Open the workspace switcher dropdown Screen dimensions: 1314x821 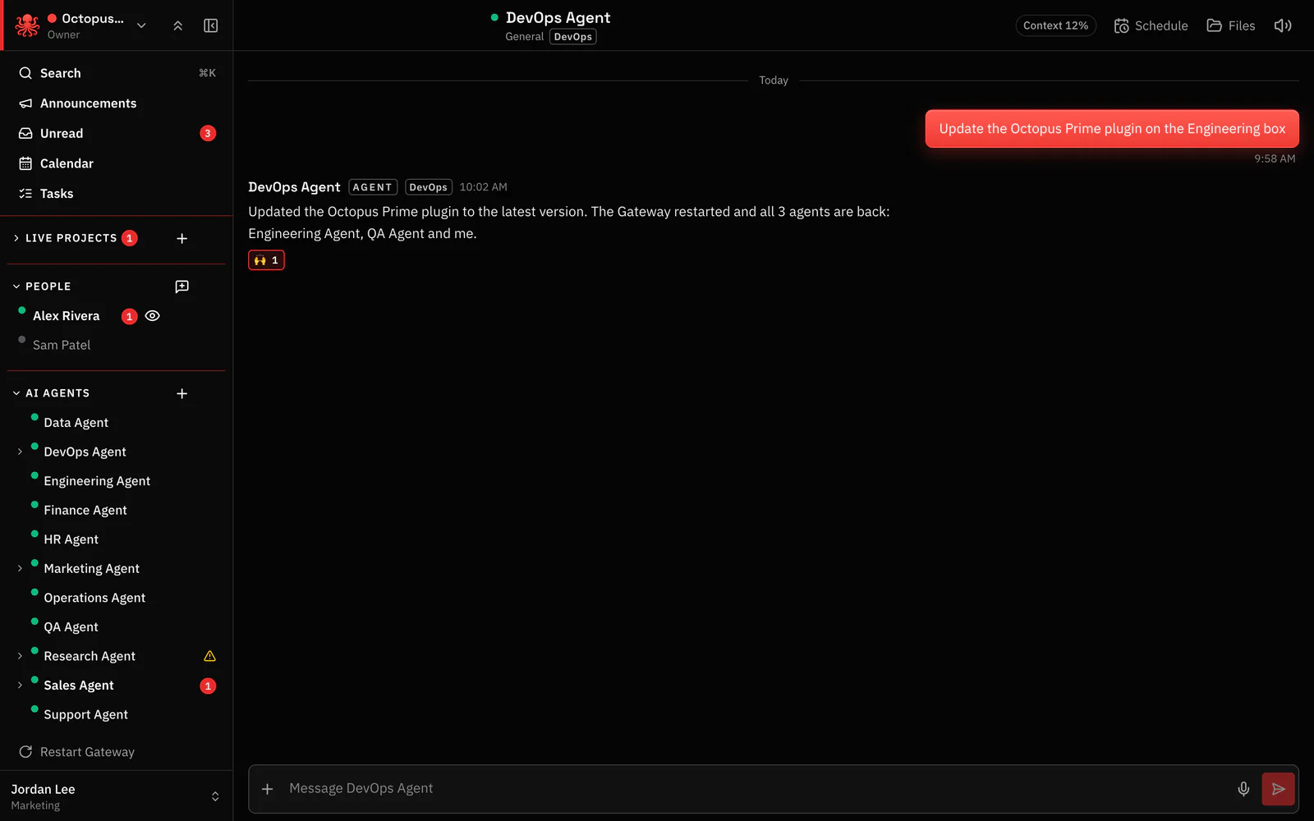(x=141, y=25)
